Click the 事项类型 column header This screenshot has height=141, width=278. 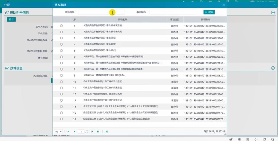(175, 20)
